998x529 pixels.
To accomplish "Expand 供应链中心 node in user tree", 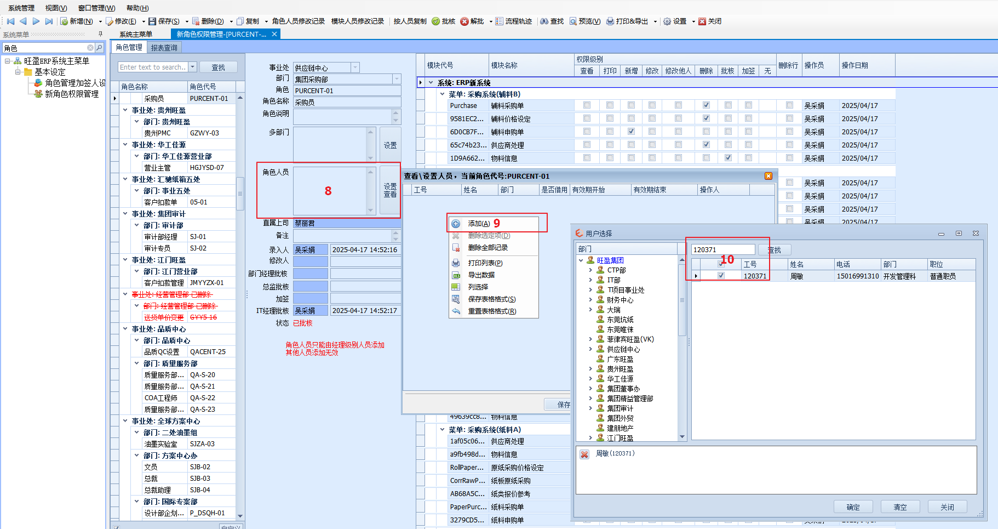I will (590, 349).
